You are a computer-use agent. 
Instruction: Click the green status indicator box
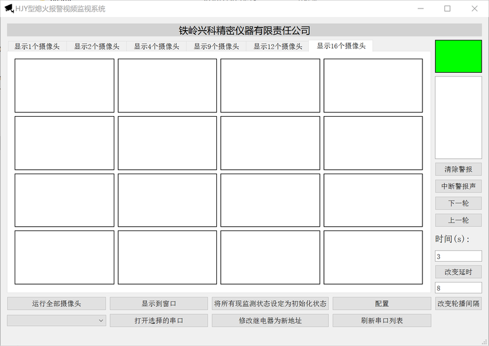(x=458, y=56)
